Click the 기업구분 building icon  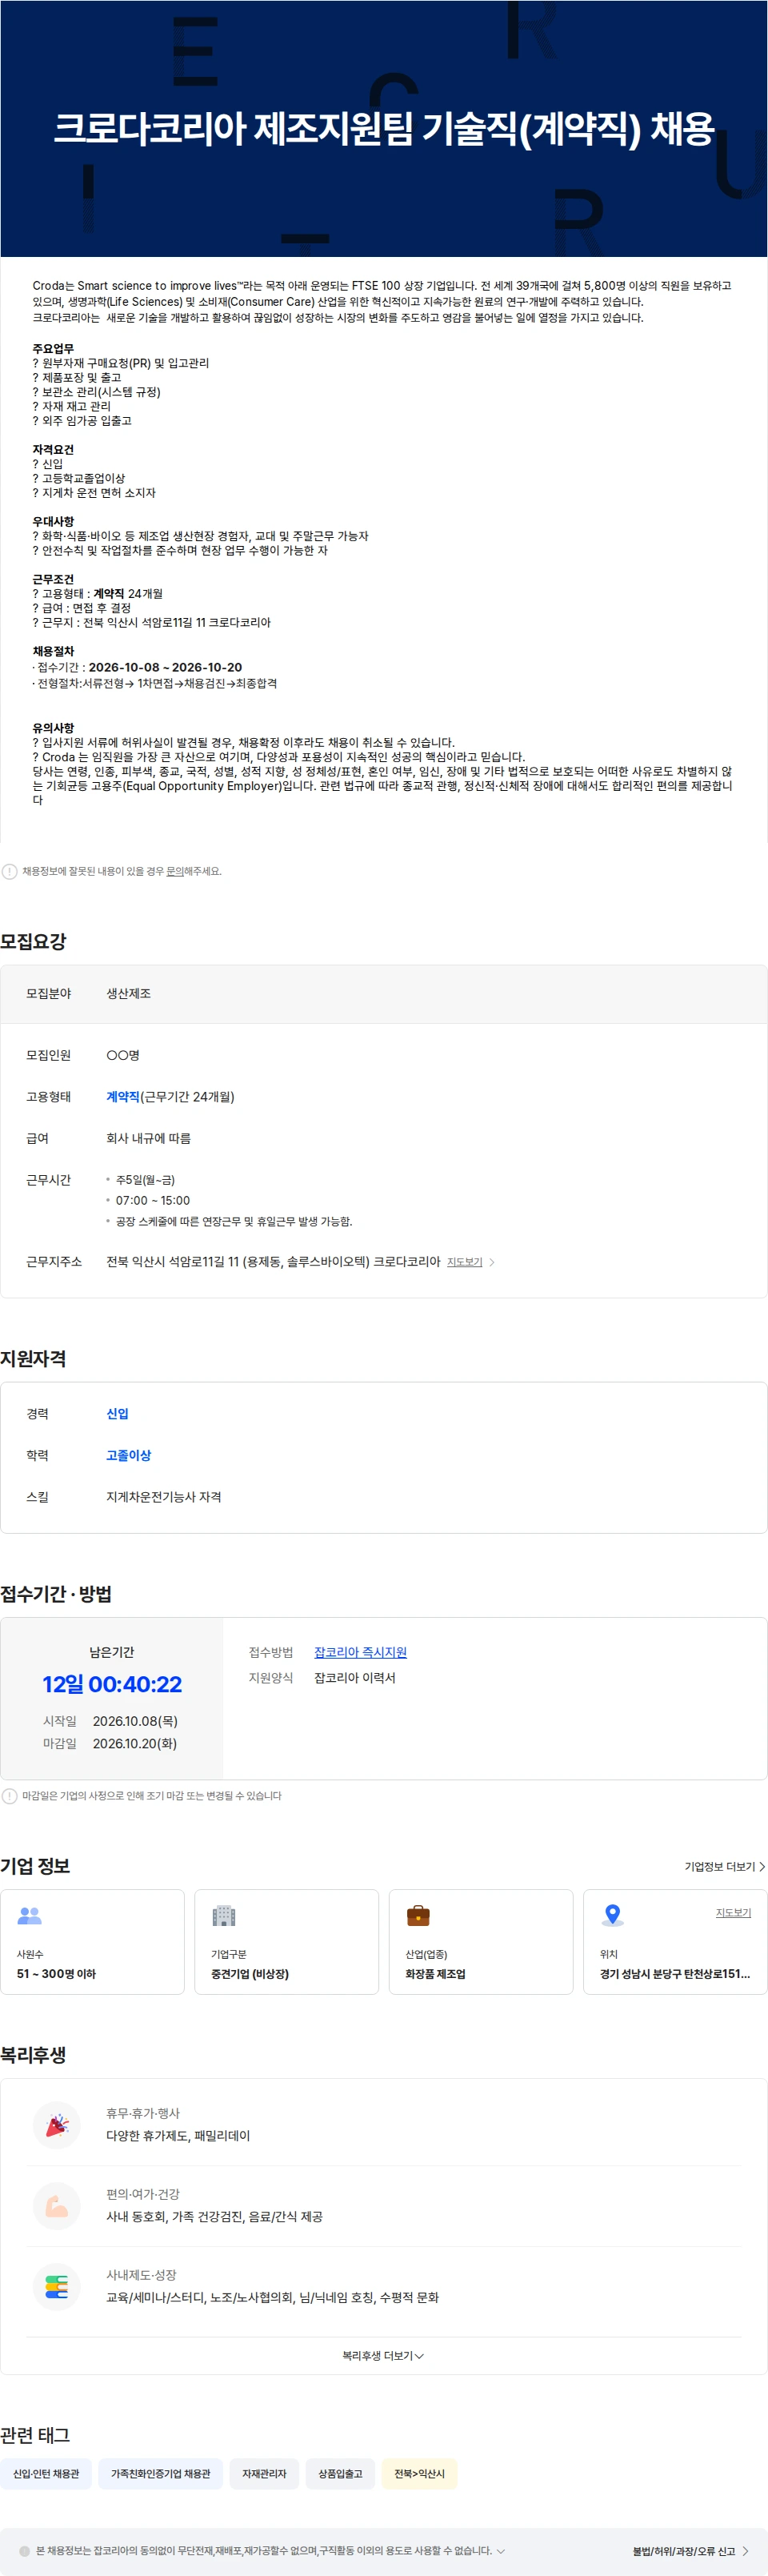pyautogui.click(x=224, y=1915)
